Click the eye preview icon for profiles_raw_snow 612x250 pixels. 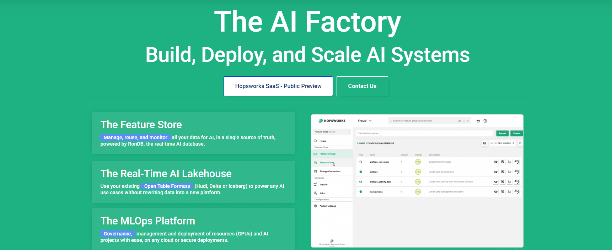pos(496,162)
